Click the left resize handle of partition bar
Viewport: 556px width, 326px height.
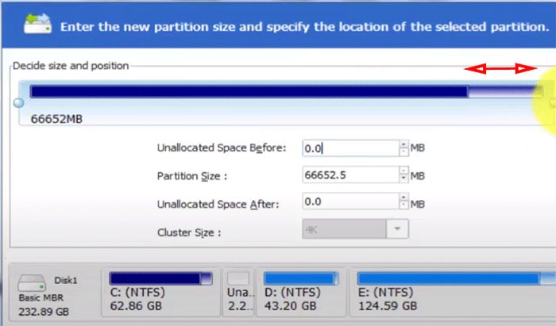click(18, 102)
